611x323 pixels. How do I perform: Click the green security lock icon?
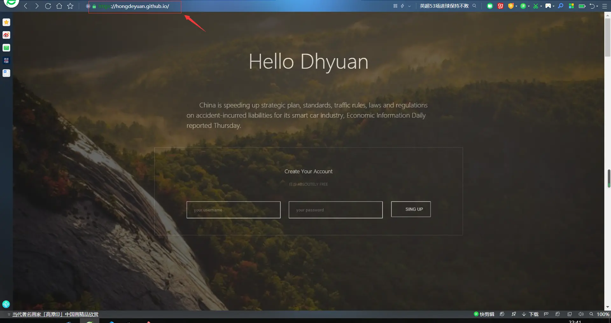pos(94,6)
